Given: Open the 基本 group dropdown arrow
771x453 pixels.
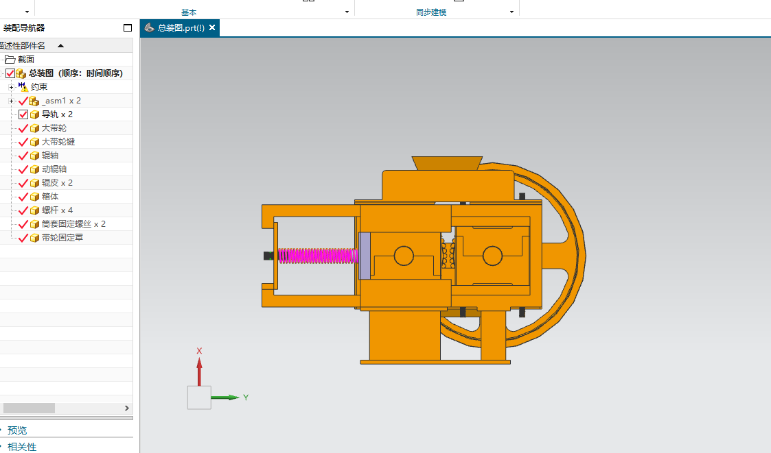Looking at the screenshot, I should [347, 12].
